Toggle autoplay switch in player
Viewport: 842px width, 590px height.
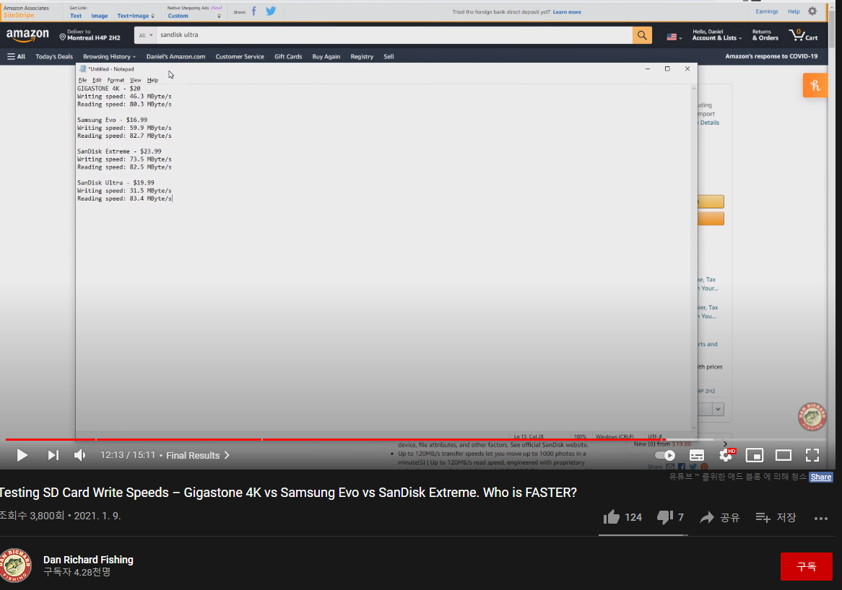coord(665,455)
